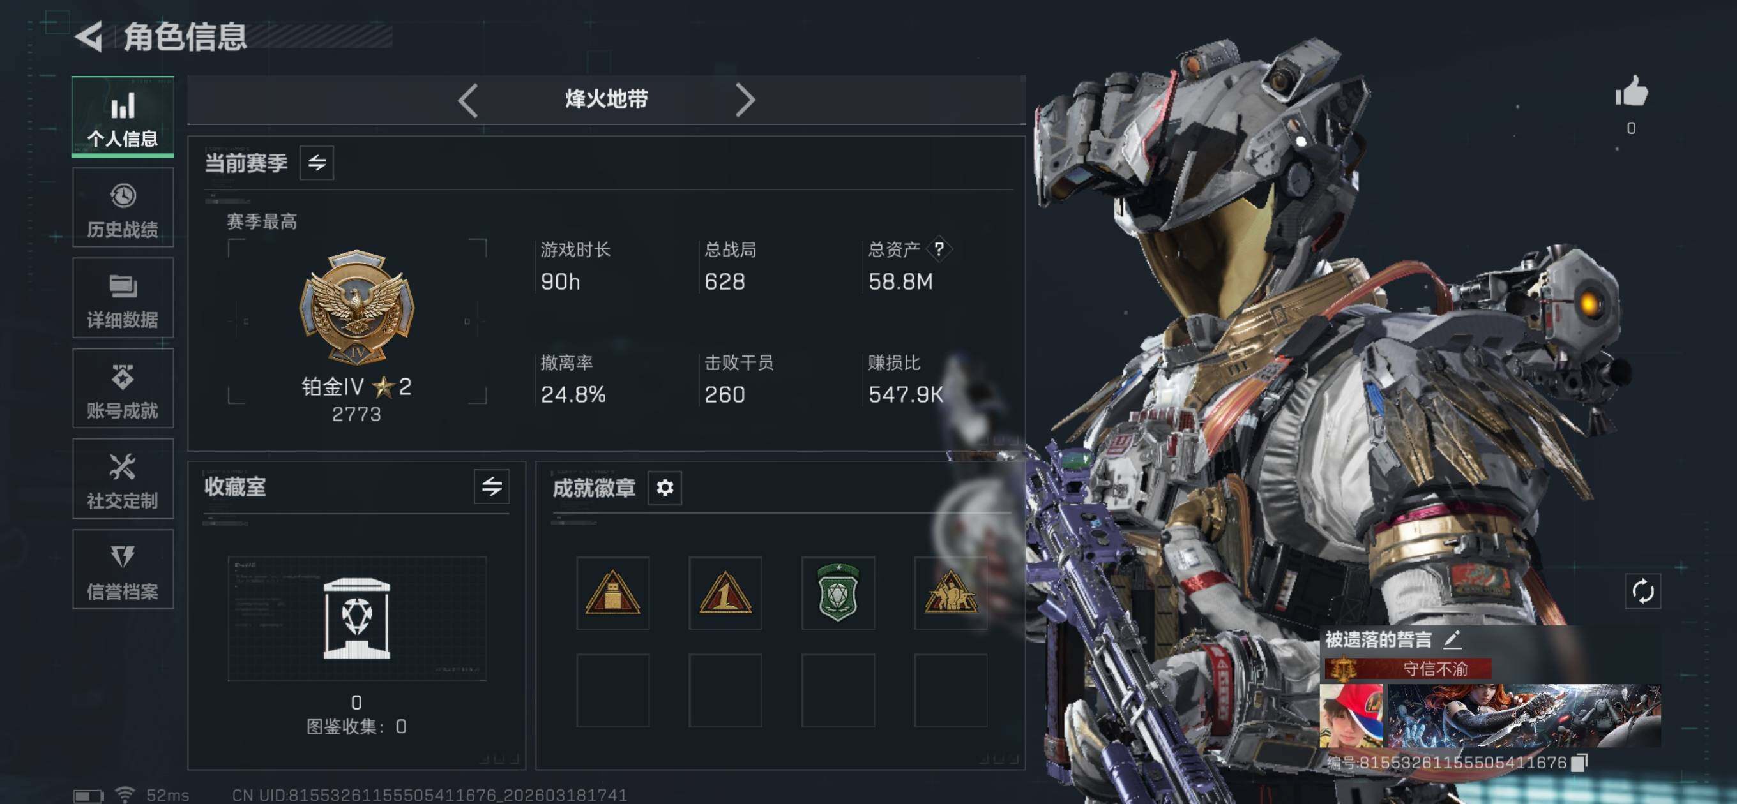Select the green shield achievement badge
Screen dimensions: 1737x804
pyautogui.click(x=837, y=593)
